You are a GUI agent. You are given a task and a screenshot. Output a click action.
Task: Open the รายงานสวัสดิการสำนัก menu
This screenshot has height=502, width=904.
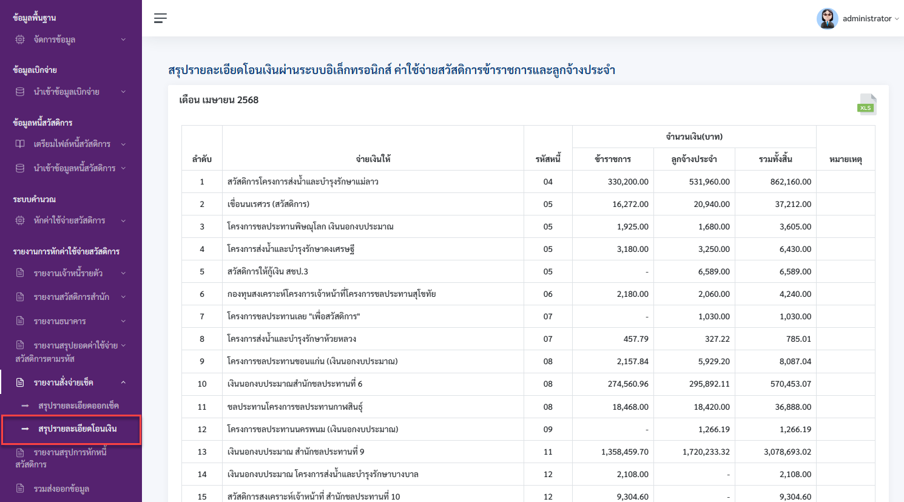(71, 297)
